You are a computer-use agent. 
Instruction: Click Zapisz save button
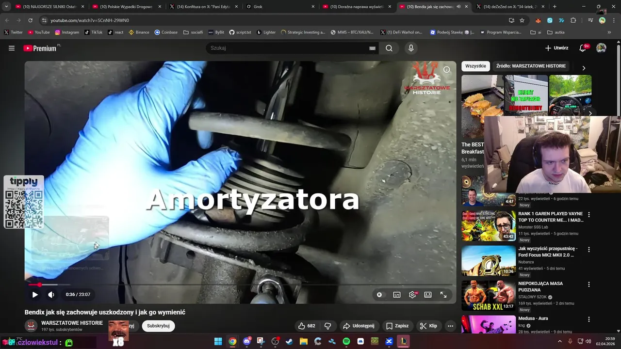[397, 326]
